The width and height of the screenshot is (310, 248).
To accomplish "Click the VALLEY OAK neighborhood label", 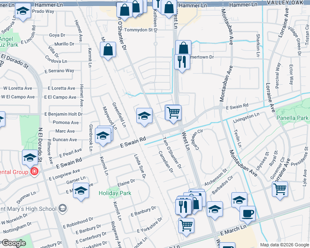I will (x=285, y=2).
